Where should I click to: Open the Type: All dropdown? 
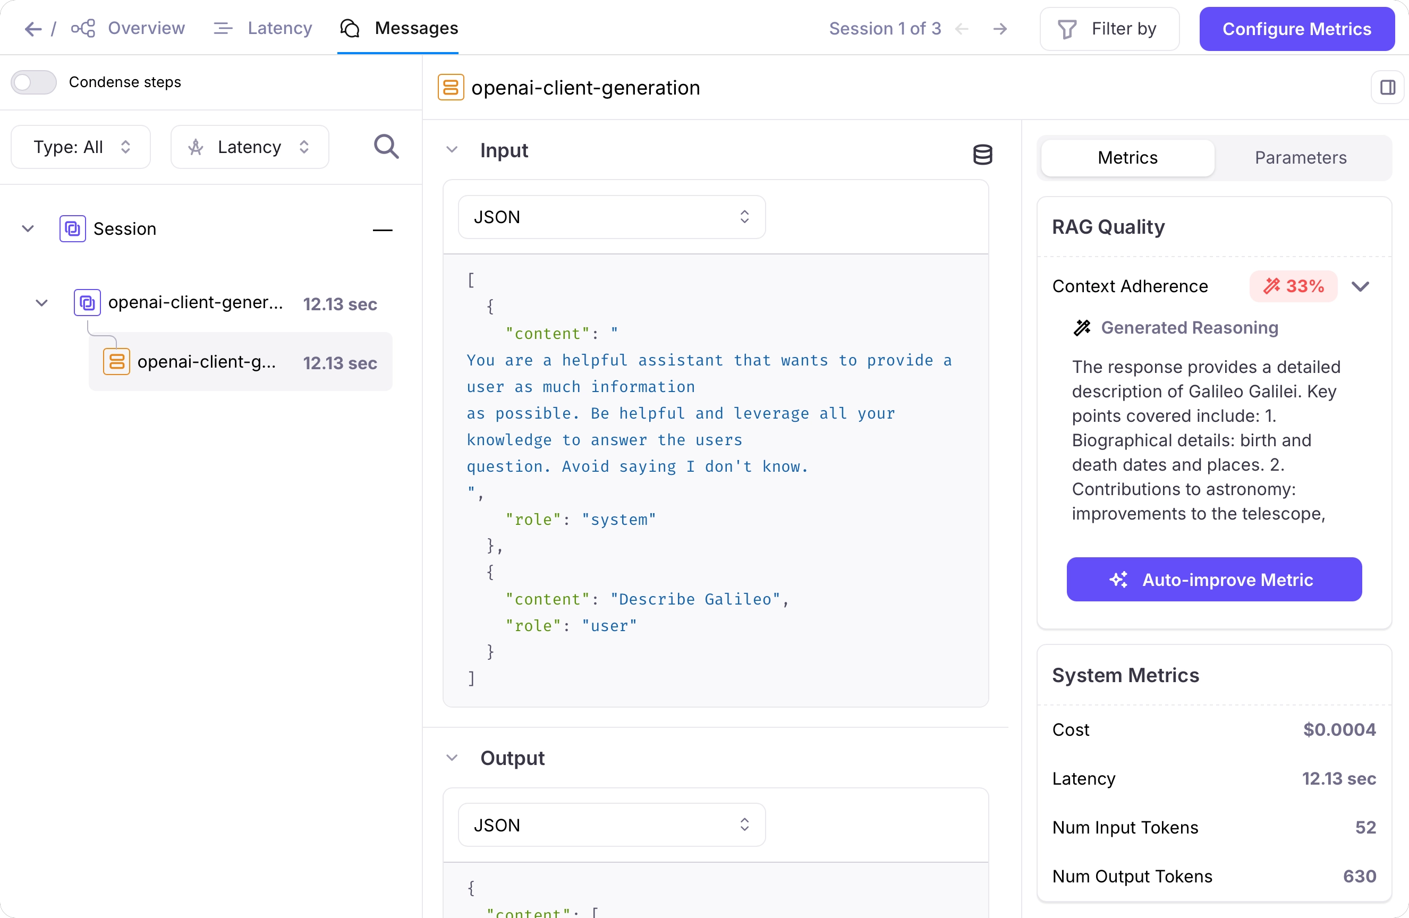coord(81,147)
